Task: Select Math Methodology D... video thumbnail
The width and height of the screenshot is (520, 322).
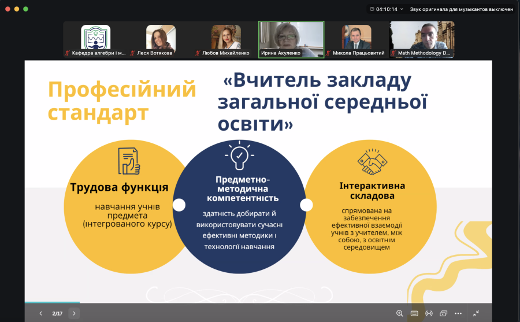Action: pyautogui.click(x=422, y=39)
